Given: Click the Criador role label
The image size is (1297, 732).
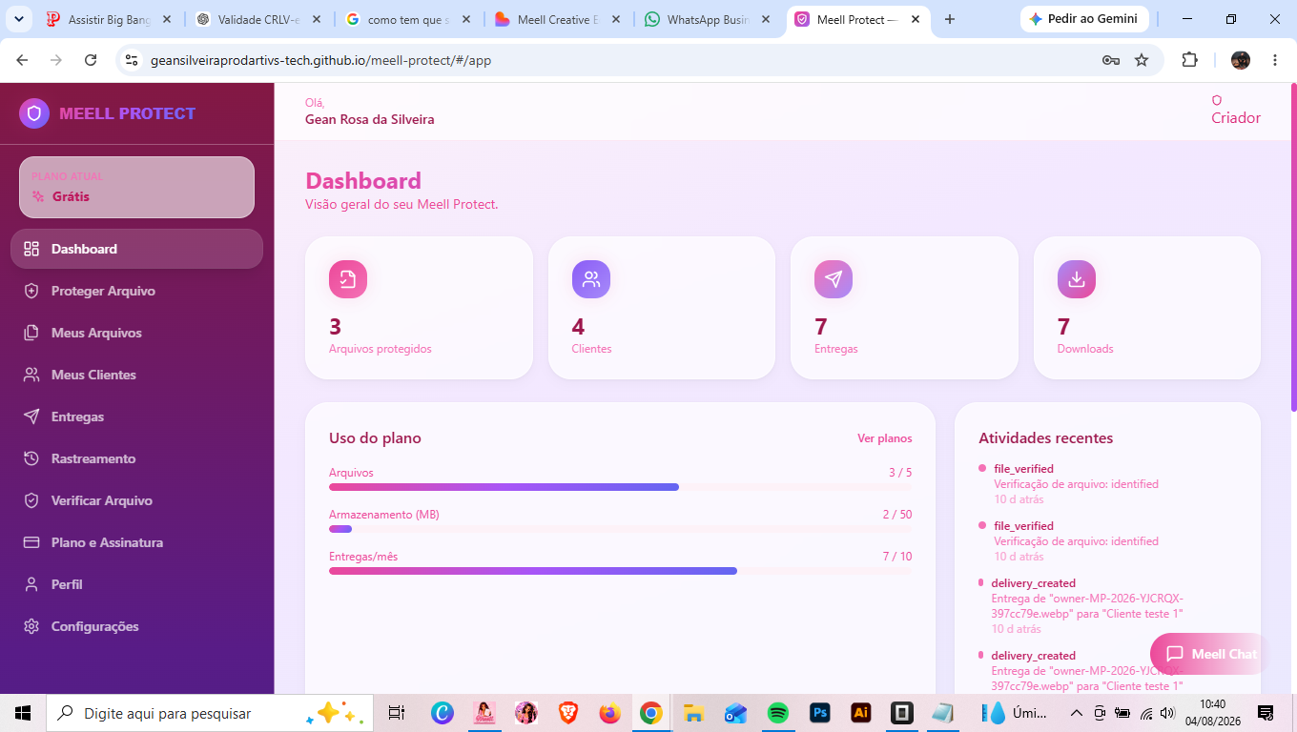Looking at the screenshot, I should (x=1236, y=118).
